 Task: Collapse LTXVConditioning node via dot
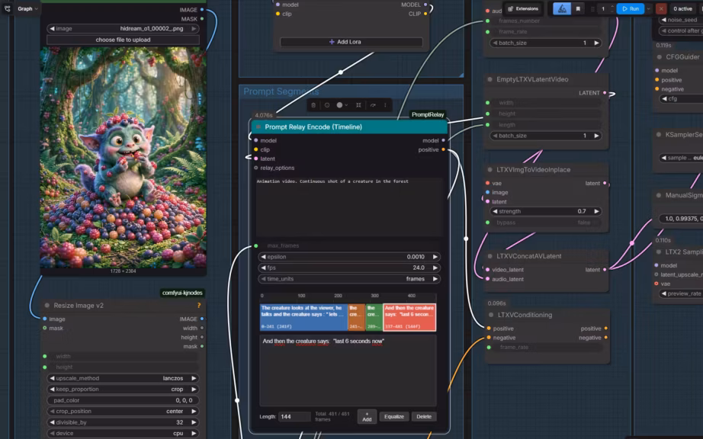(x=491, y=315)
